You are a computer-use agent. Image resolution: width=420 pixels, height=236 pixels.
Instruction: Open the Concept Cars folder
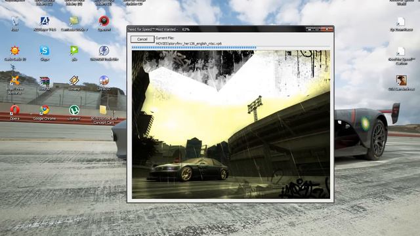(x=104, y=115)
